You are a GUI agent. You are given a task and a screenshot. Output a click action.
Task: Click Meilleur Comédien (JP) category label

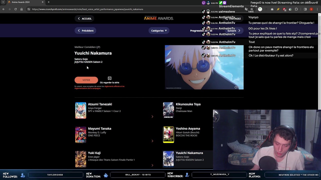pos(87,47)
